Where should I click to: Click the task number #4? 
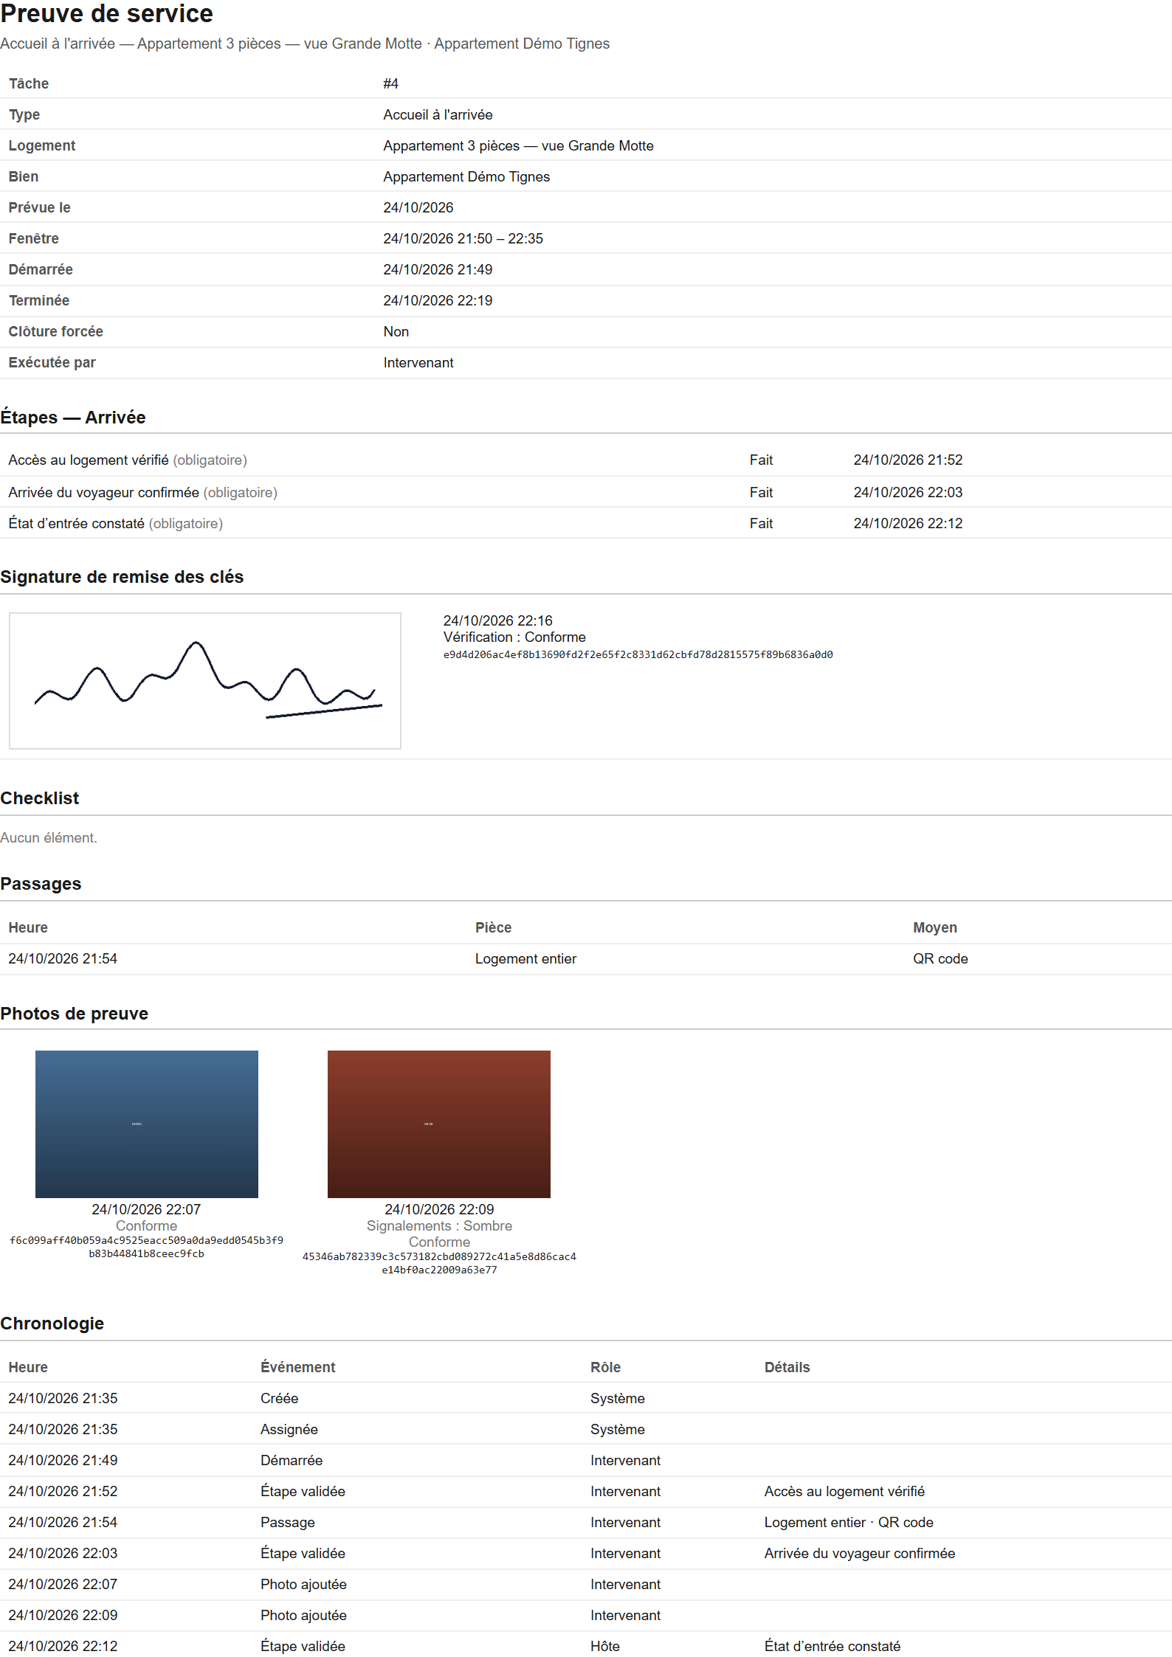(x=391, y=83)
